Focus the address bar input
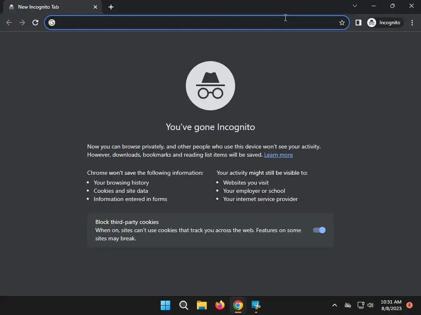This screenshot has height=315, width=421. (x=197, y=23)
